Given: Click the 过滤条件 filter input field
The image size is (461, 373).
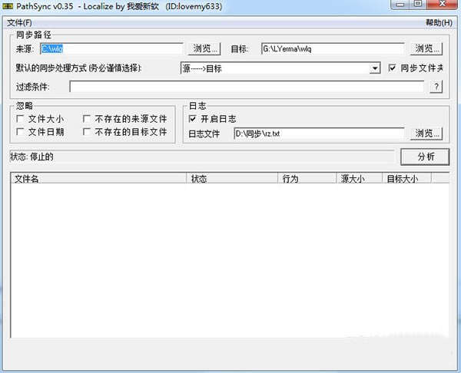Looking at the screenshot, I should (x=246, y=87).
